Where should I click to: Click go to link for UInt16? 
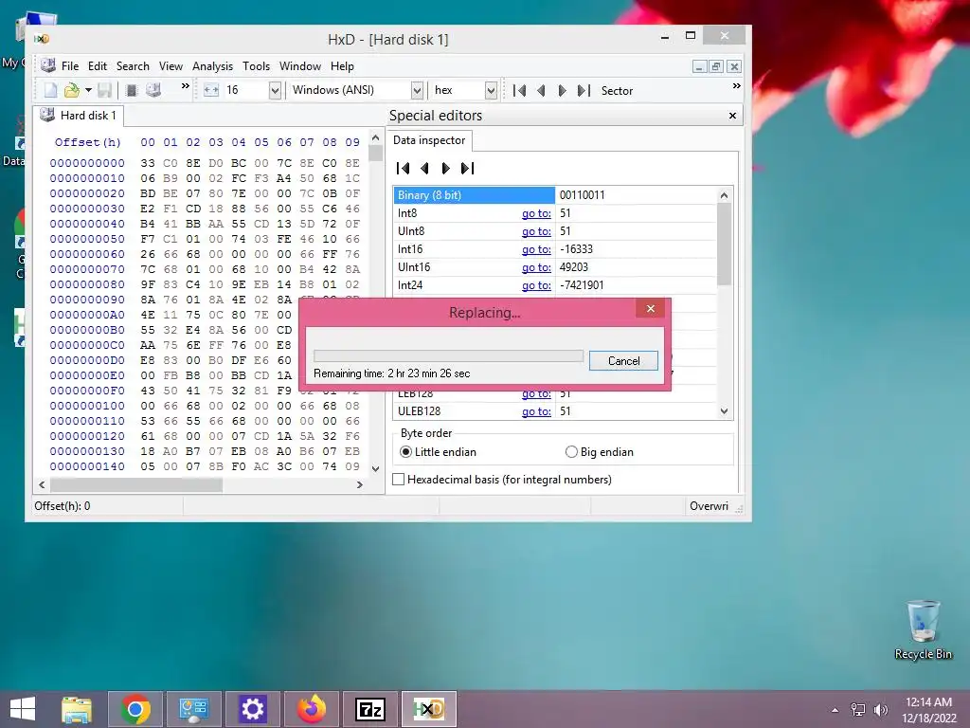point(536,267)
